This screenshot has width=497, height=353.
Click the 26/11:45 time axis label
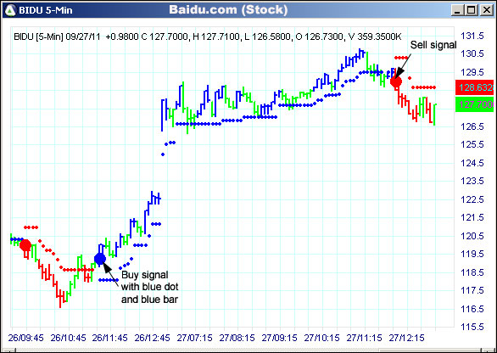110,338
